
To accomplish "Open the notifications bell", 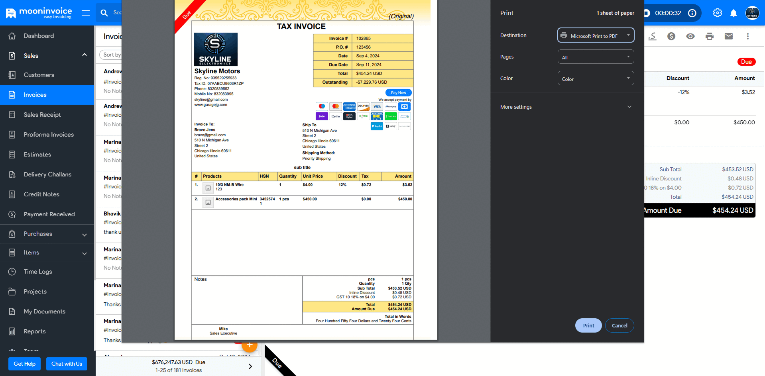I will tap(734, 13).
